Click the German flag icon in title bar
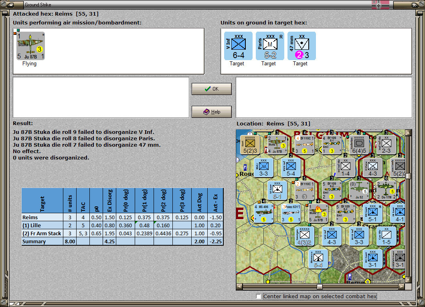425x307 pixels. pos(380,4)
